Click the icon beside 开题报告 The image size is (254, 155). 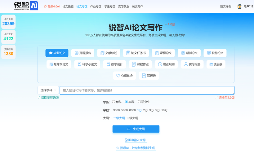click(77, 53)
